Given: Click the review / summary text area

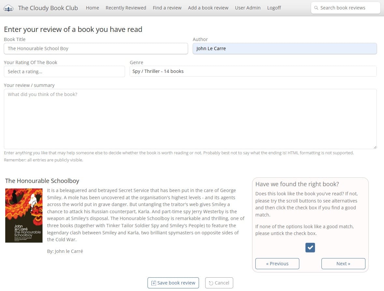Looking at the screenshot, I should click(190, 119).
